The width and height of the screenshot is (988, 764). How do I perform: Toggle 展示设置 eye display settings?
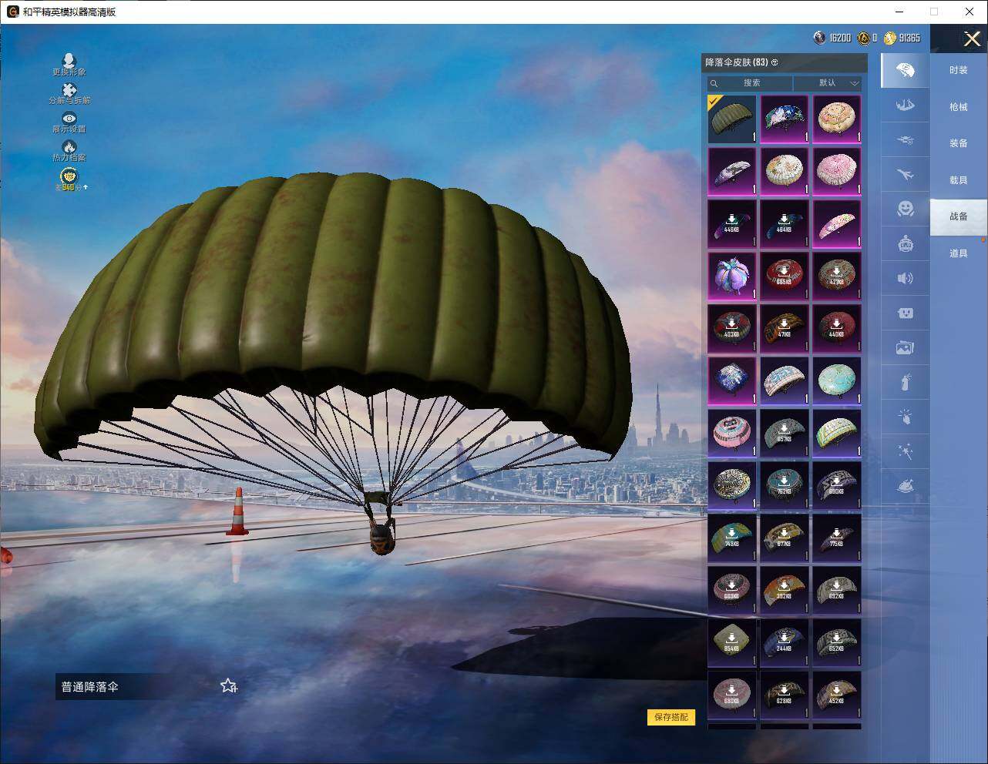pyautogui.click(x=69, y=119)
